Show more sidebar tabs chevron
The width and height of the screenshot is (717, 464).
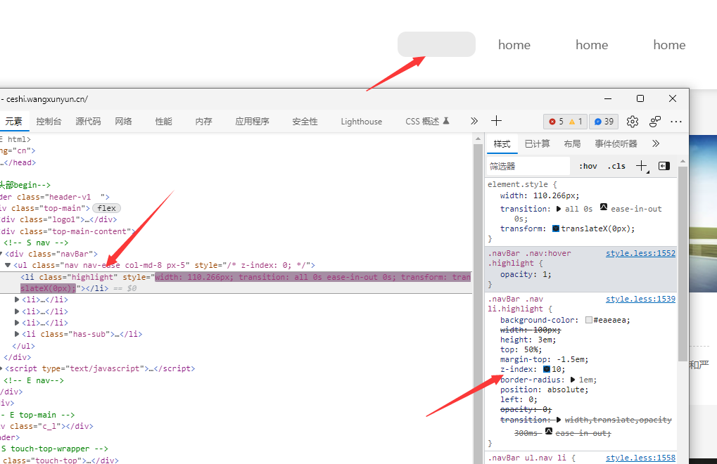656,144
